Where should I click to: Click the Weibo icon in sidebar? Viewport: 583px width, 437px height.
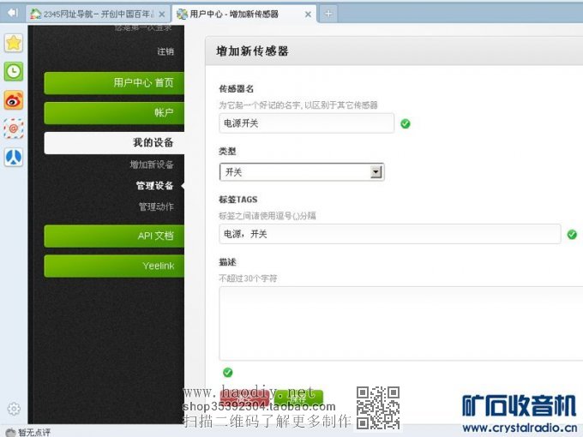click(x=14, y=100)
